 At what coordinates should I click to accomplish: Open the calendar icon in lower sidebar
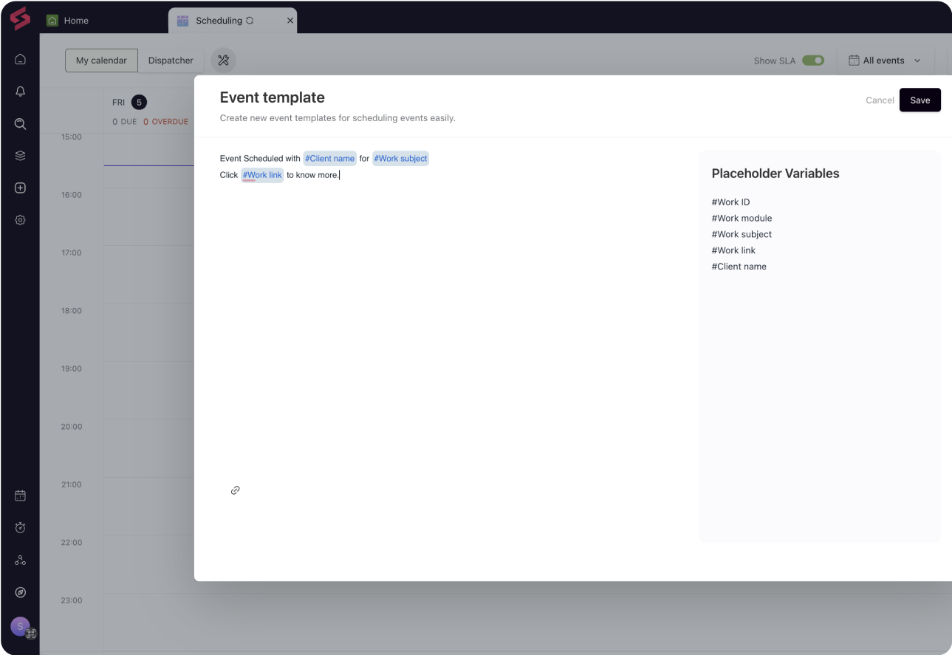[x=20, y=495]
